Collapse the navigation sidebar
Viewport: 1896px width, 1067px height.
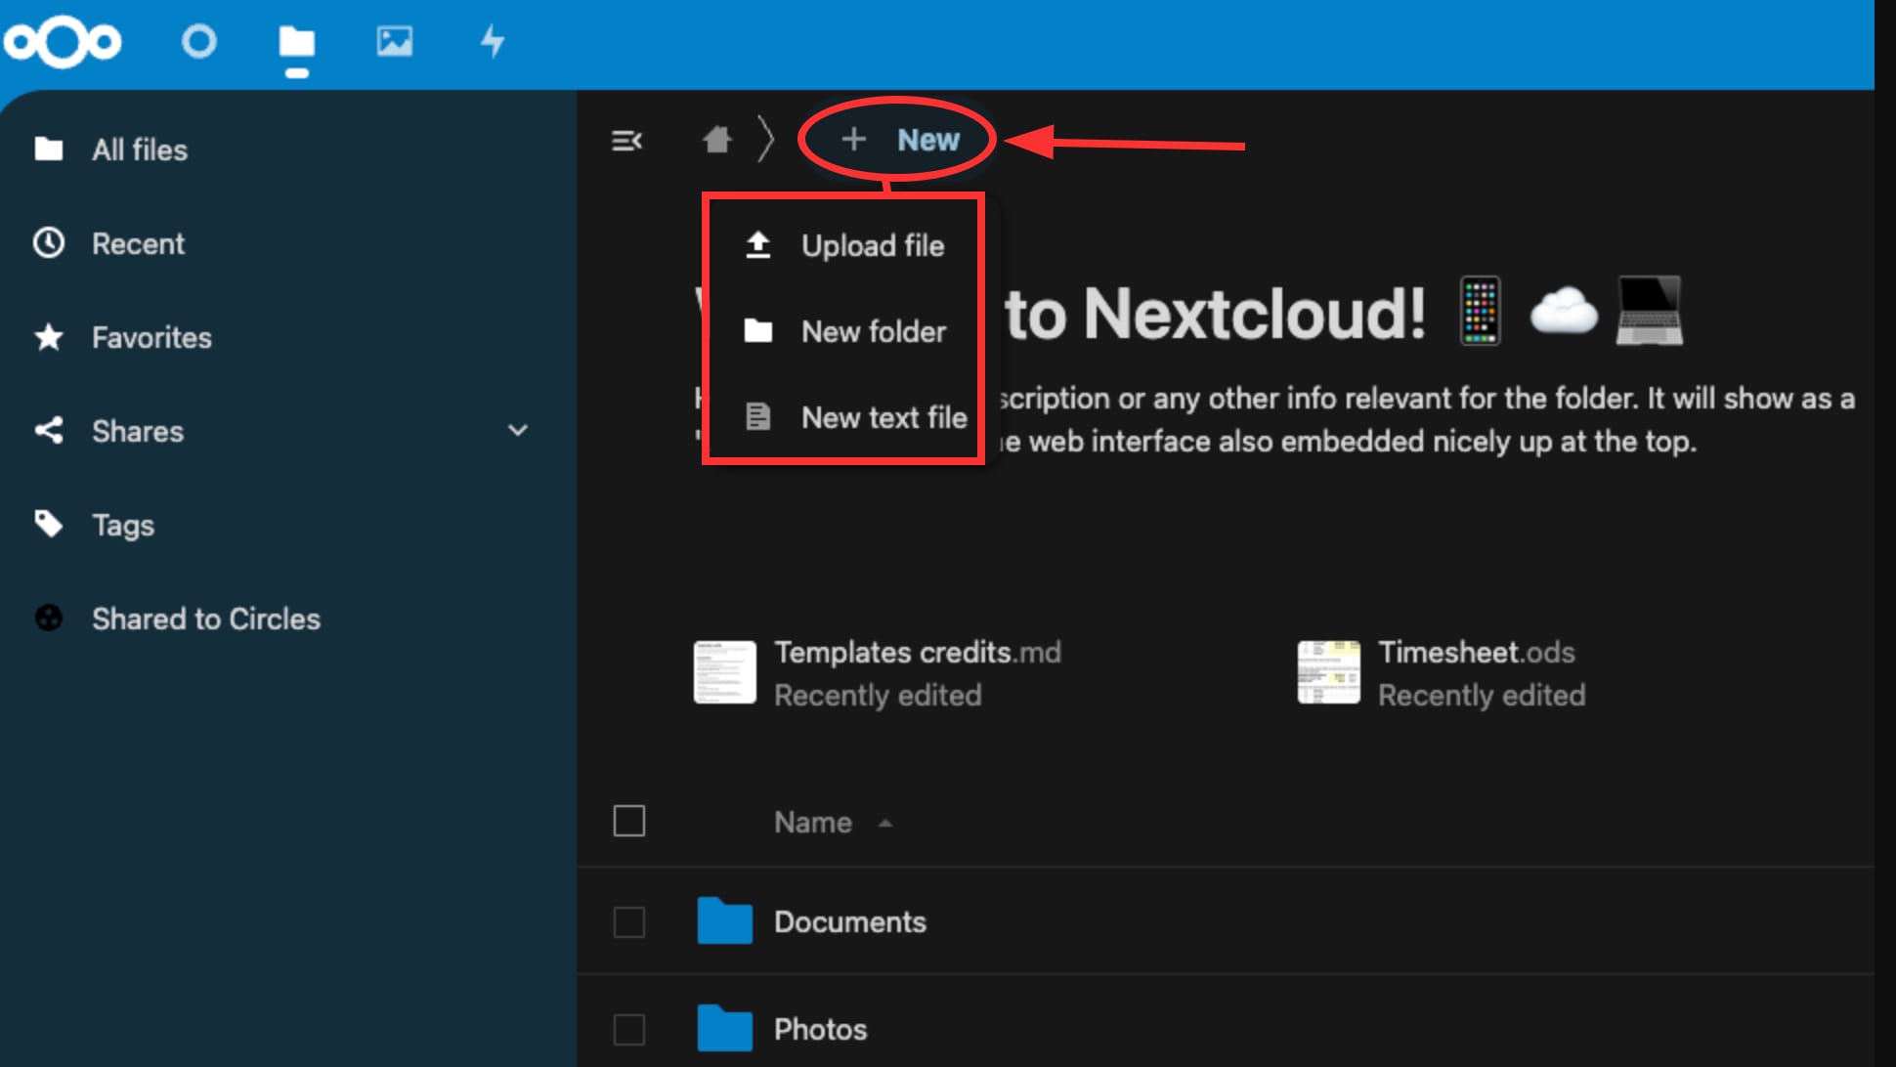tap(626, 140)
